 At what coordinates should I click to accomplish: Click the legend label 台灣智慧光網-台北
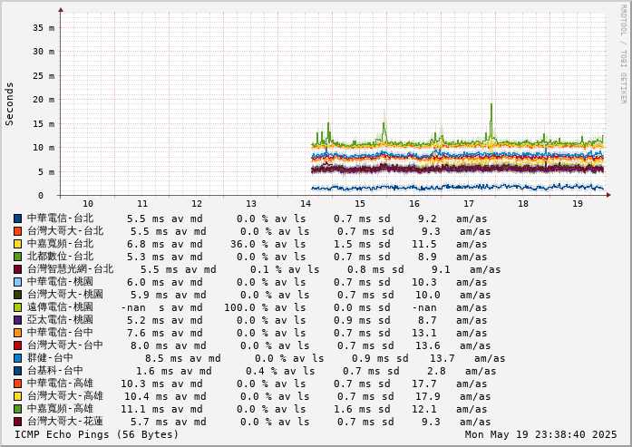[71, 269]
